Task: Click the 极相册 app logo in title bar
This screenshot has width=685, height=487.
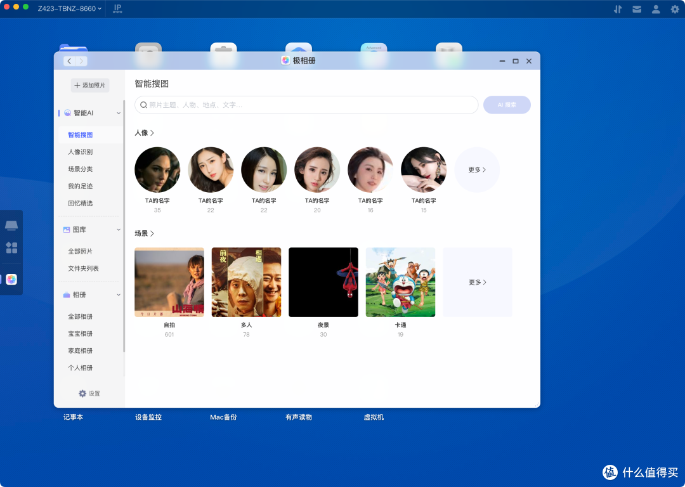Action: (x=285, y=61)
